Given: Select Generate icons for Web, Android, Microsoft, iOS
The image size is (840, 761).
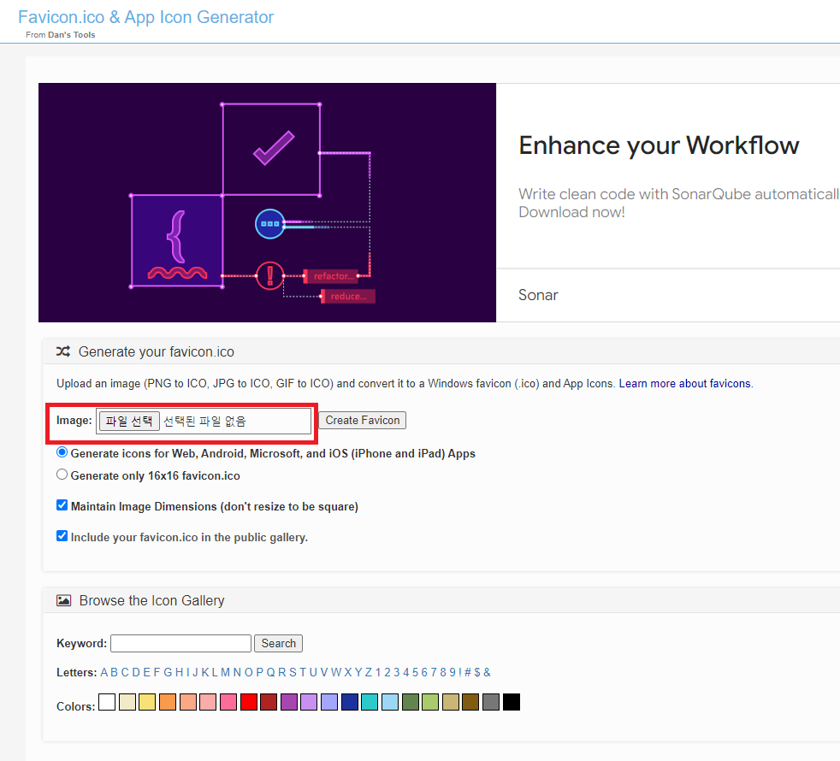Looking at the screenshot, I should click(x=62, y=452).
